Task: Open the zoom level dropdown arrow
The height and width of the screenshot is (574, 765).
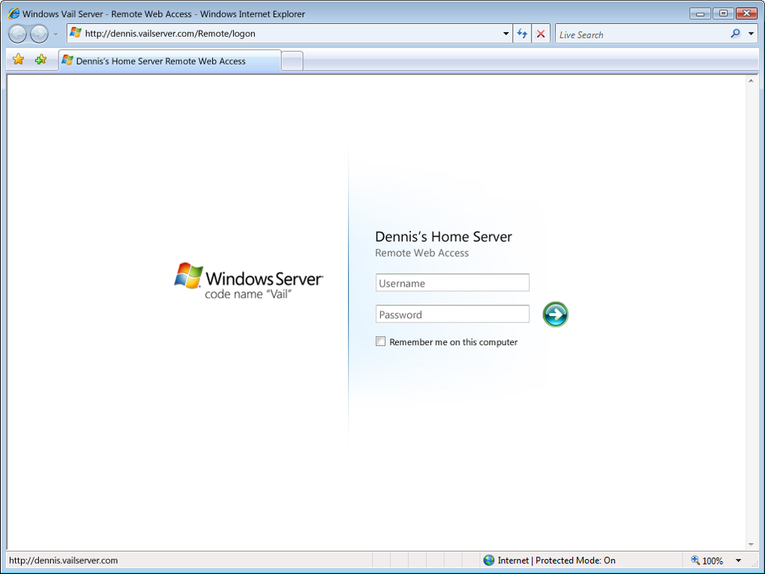Action: (x=738, y=560)
